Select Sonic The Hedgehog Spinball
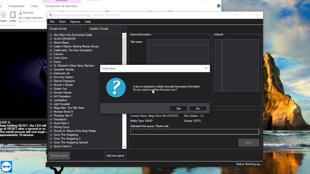 click(71, 143)
